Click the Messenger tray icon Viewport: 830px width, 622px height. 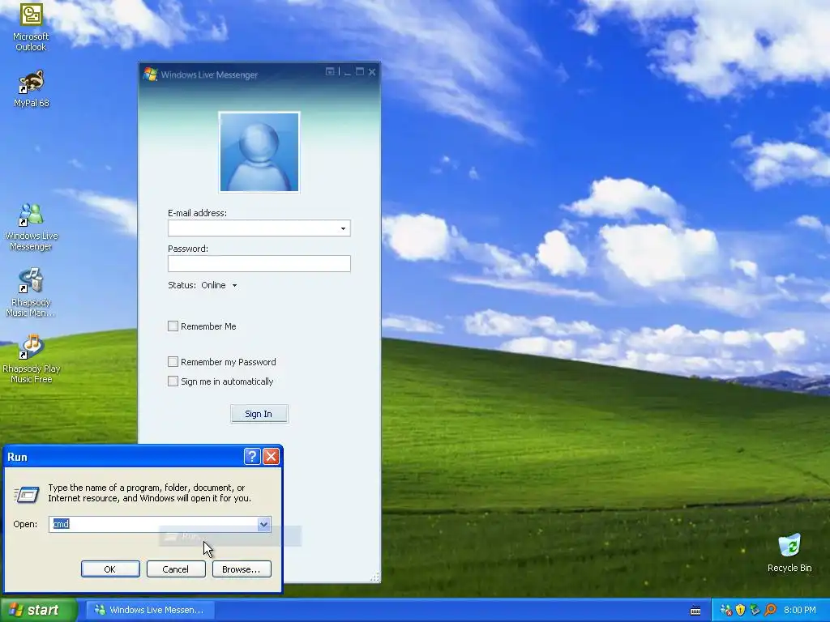click(x=725, y=611)
